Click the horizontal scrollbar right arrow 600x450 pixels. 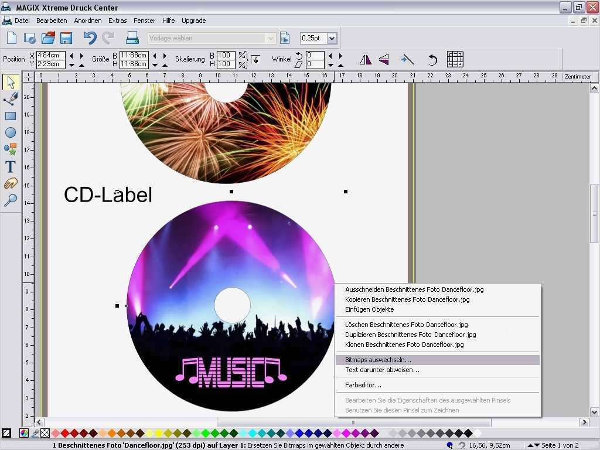coord(584,422)
